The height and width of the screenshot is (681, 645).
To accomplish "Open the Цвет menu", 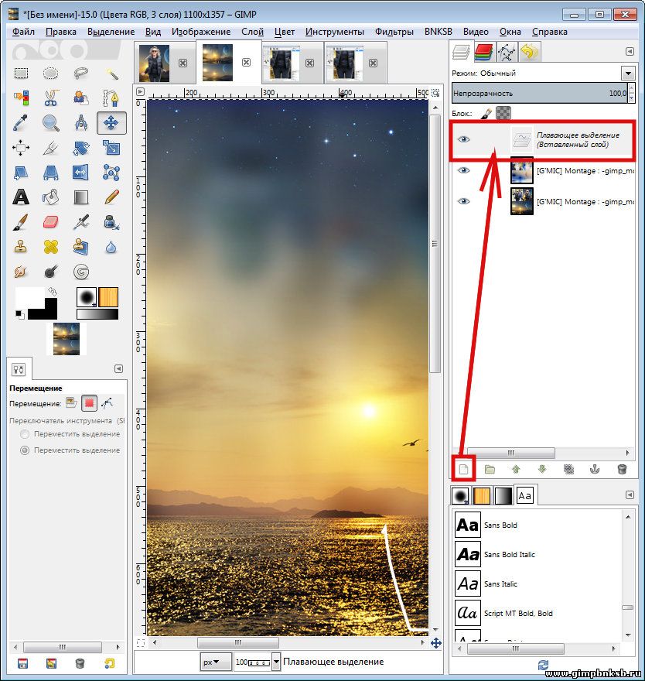I will coord(285,32).
